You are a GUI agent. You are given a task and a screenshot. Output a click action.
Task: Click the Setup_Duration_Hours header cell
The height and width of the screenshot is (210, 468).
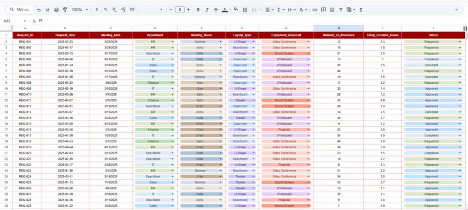pos(383,35)
